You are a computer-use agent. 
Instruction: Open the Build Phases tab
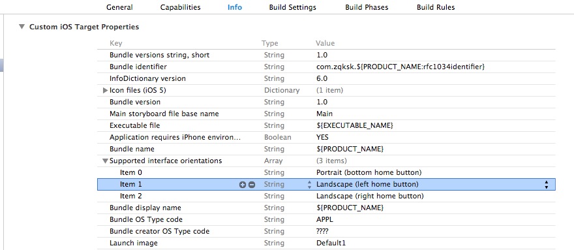367,7
